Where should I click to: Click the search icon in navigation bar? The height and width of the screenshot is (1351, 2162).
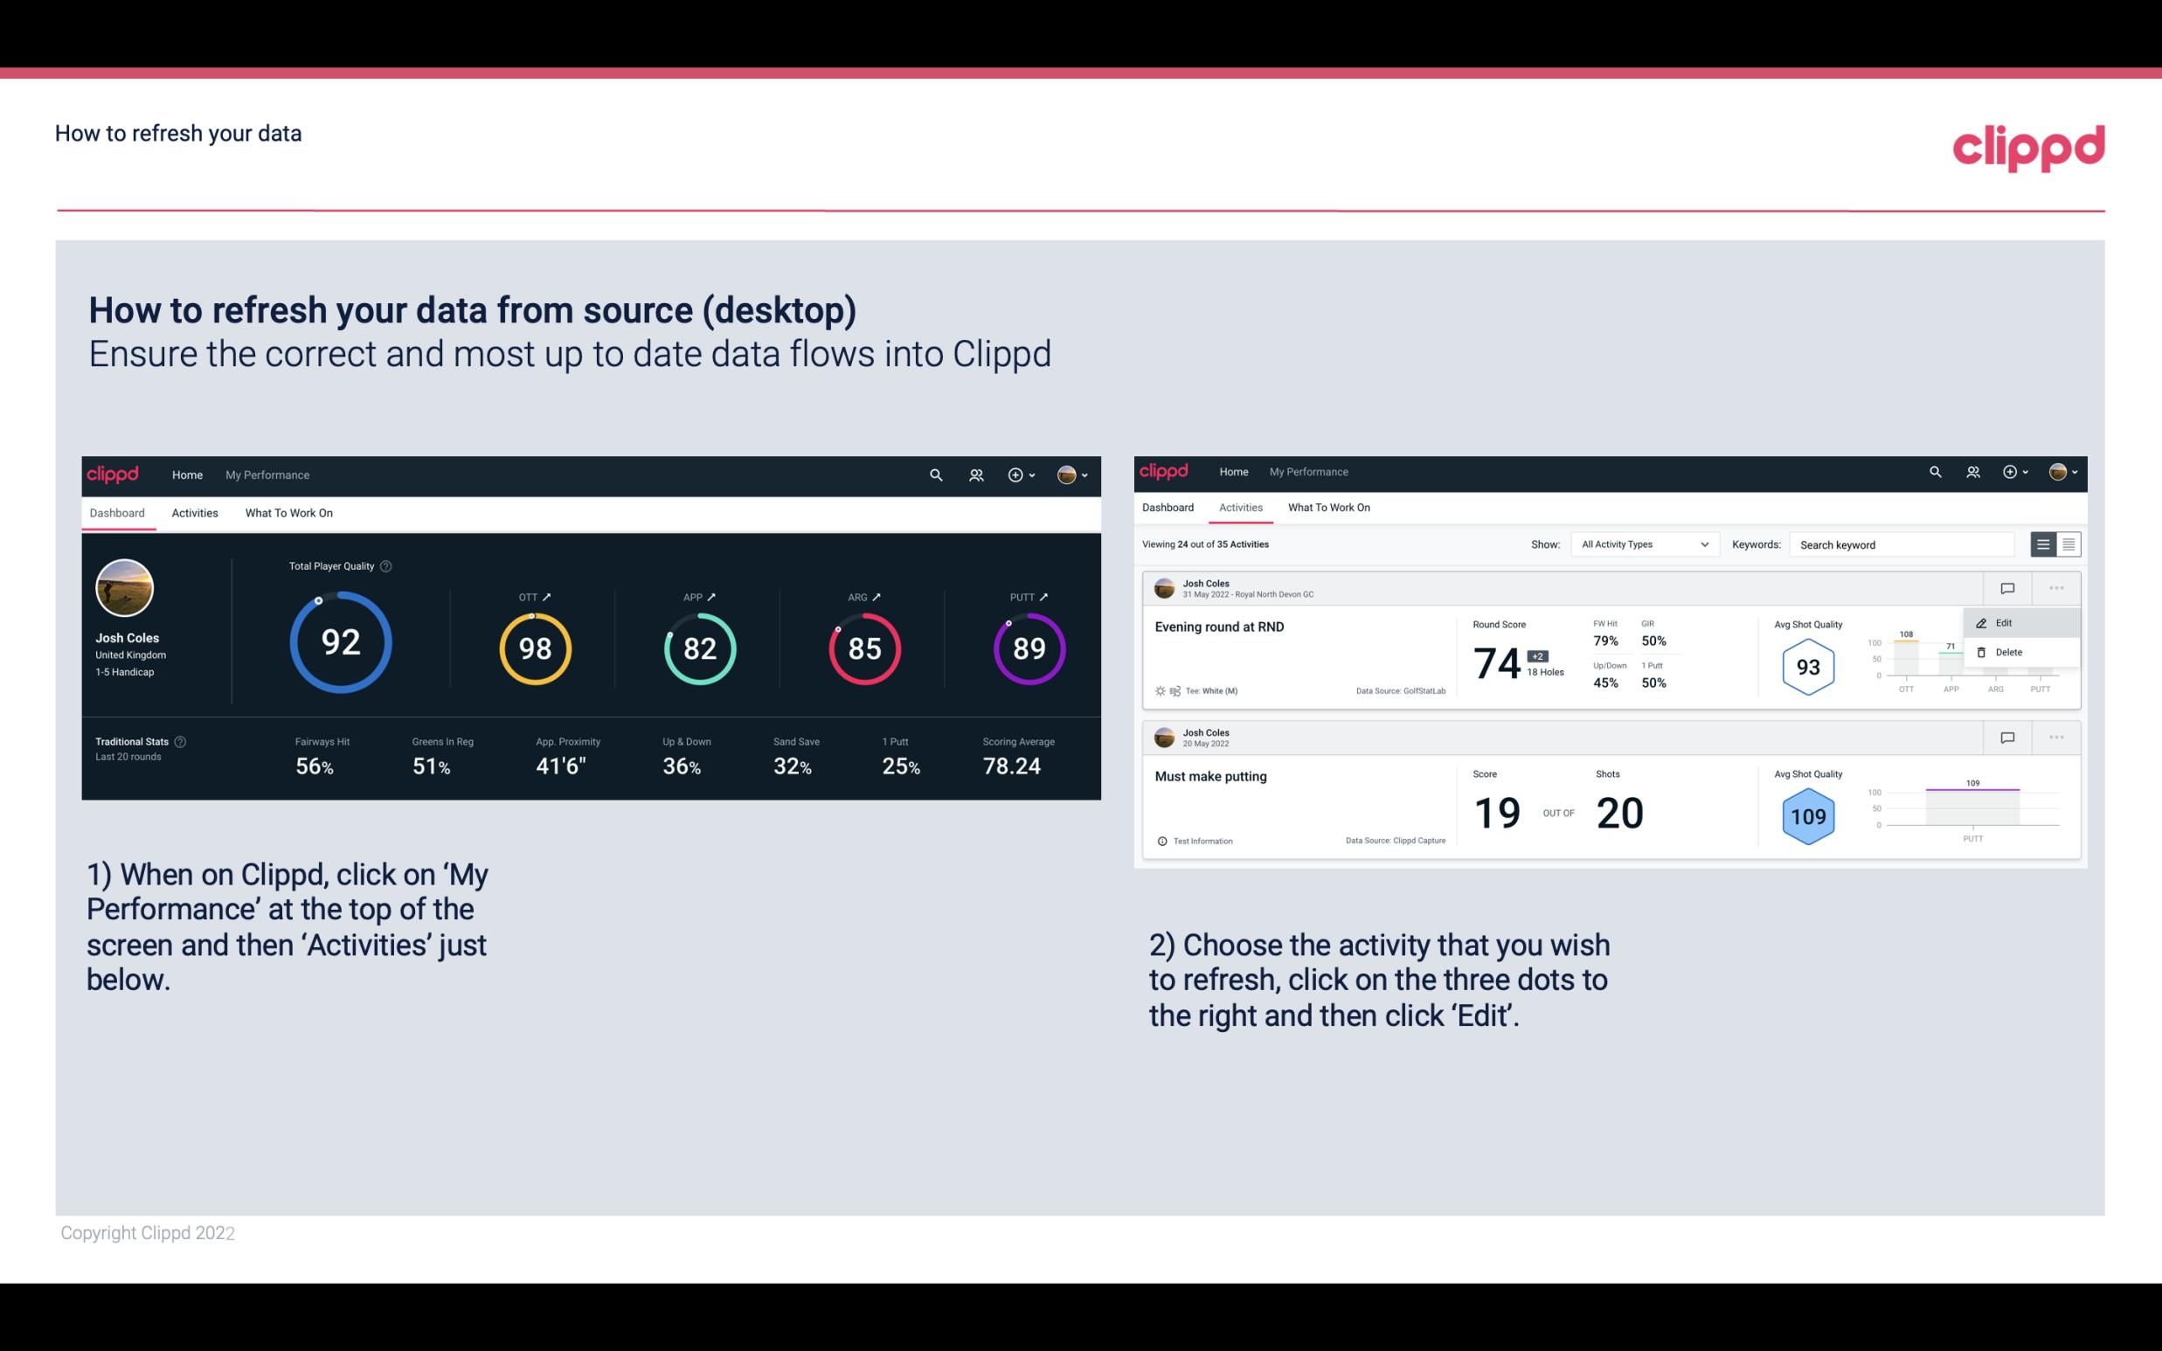[934, 473]
